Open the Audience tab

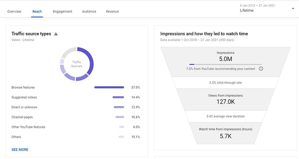89,11
